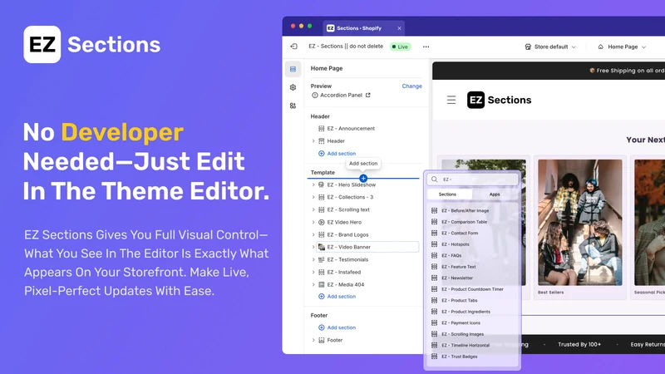Screen dimensions: 665x374
Task: Click icon next to EZ - Hotspots
Action: [434, 244]
